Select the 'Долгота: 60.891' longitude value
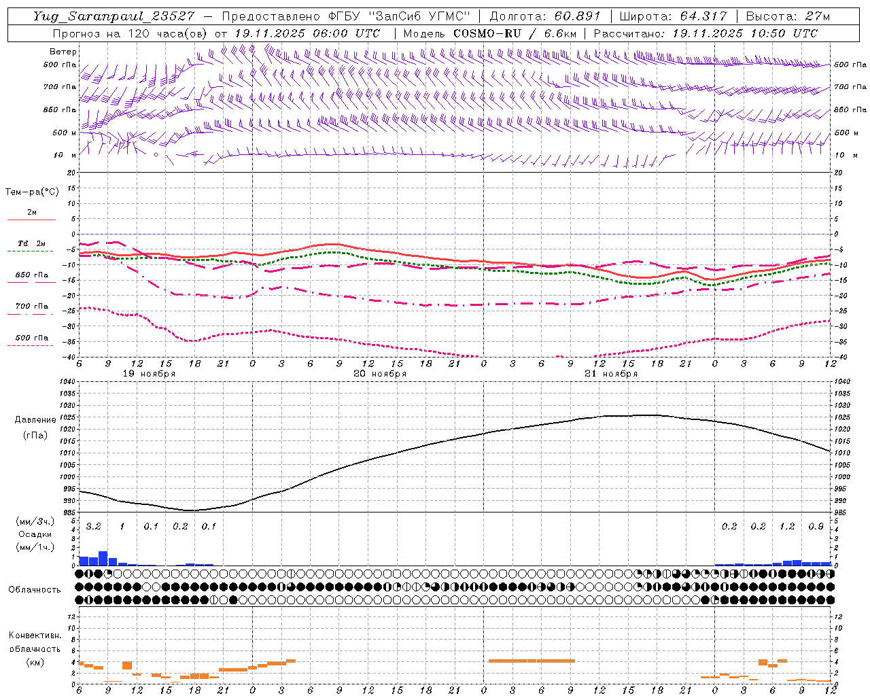 [x=545, y=16]
